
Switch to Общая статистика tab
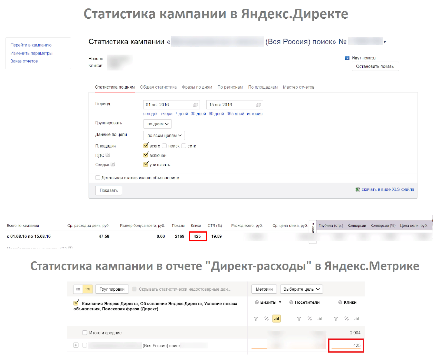pyautogui.click(x=158, y=87)
